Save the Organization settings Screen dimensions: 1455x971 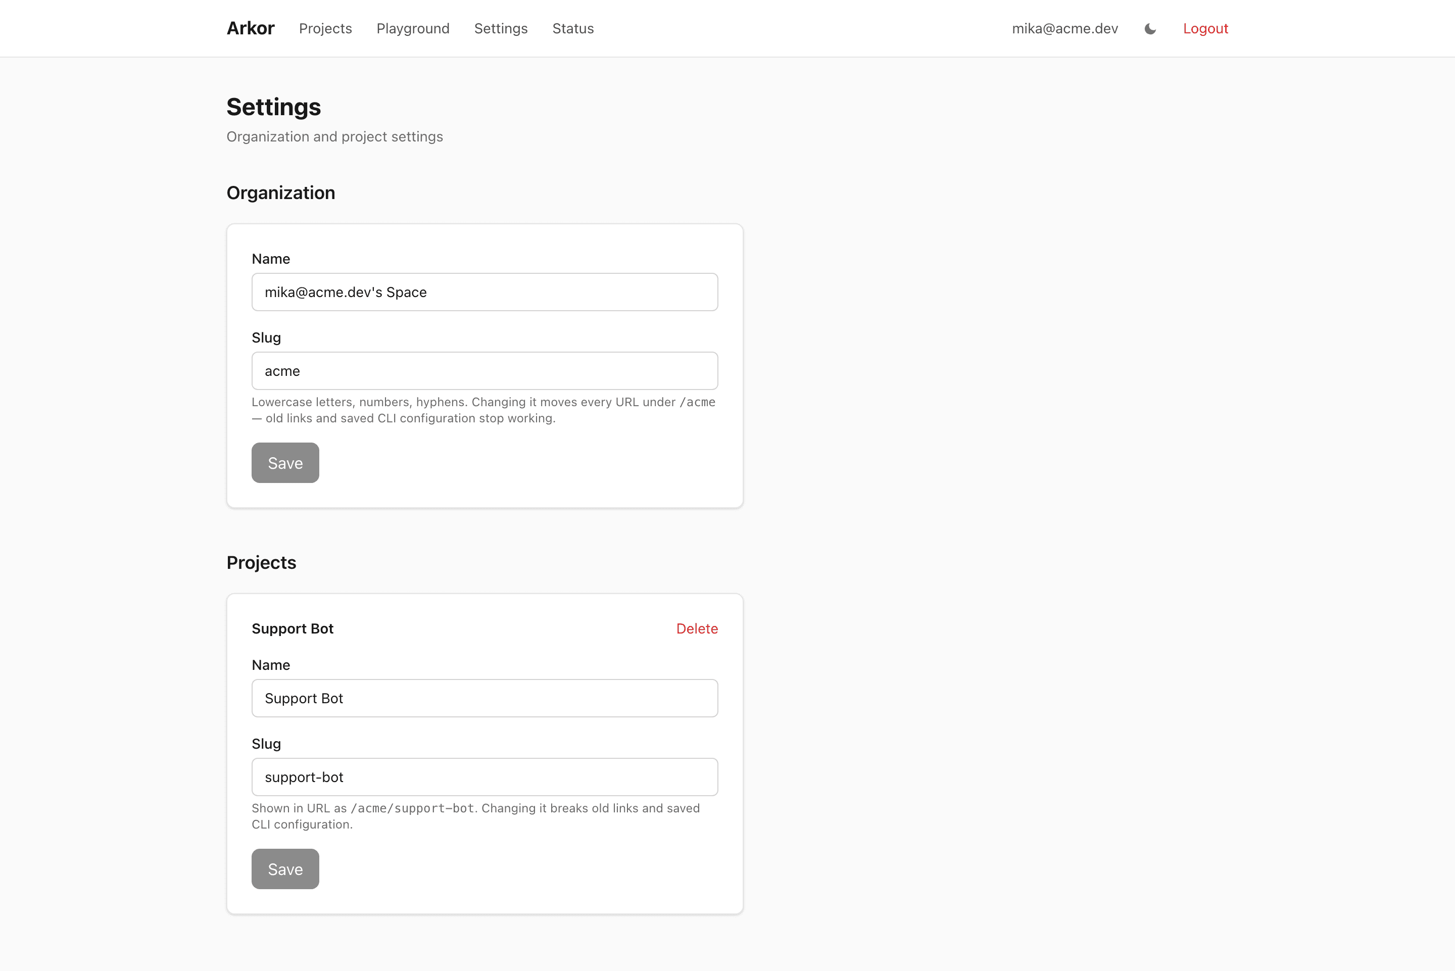(x=285, y=463)
